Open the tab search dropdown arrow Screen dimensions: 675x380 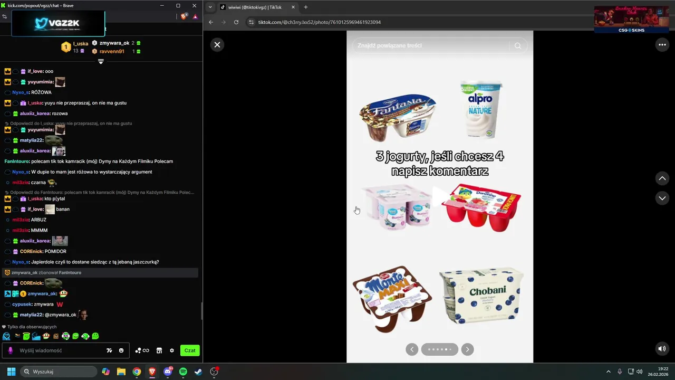(210, 7)
